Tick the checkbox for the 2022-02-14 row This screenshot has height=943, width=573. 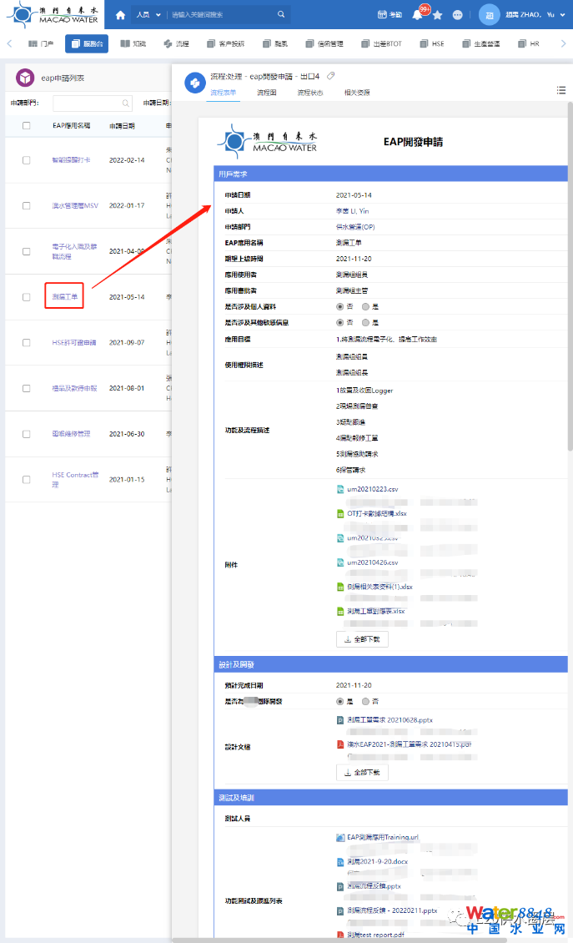[27, 159]
